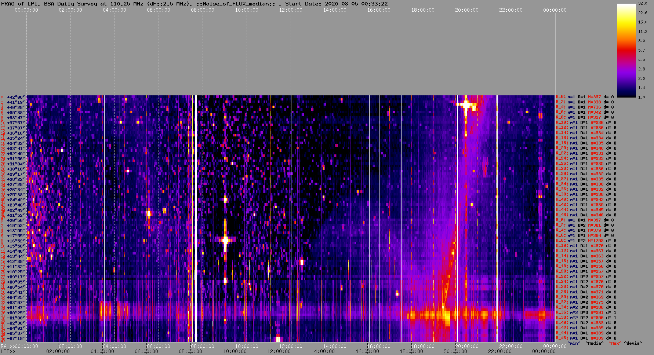The image size is (654, 355).
Task: Click the statistics row 'R_38: m=2 D=2 M=390 d= 1'
Action: [586, 318]
